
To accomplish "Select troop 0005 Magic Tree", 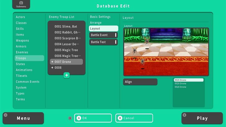I will coord(66,50).
